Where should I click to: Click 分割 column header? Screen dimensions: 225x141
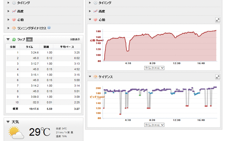click(13, 47)
